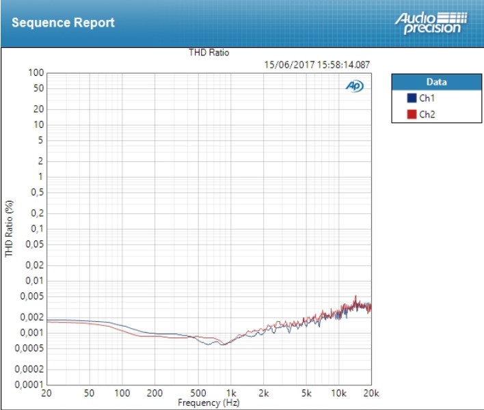Click the blue Ch1 color swatch
This screenshot has height=410, width=484.
click(412, 98)
